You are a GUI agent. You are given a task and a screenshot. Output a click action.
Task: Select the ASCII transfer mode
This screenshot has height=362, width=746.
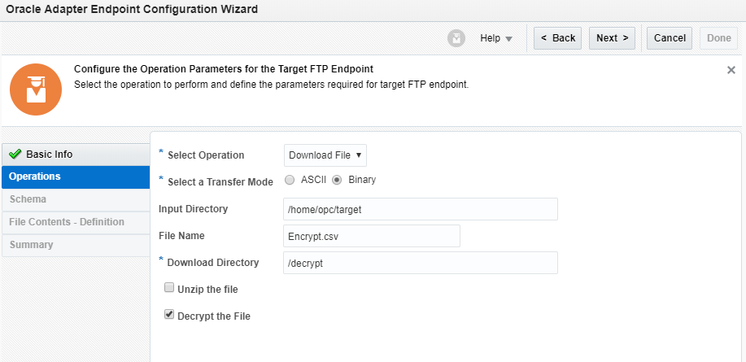[290, 180]
